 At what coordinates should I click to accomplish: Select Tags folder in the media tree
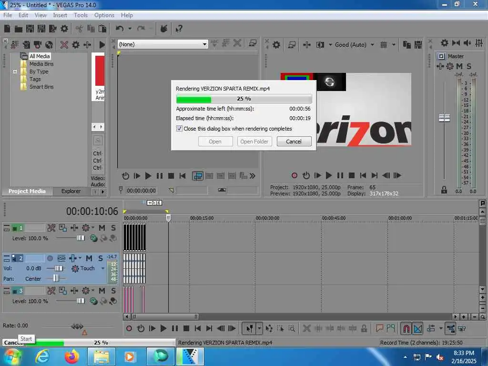[35, 79]
